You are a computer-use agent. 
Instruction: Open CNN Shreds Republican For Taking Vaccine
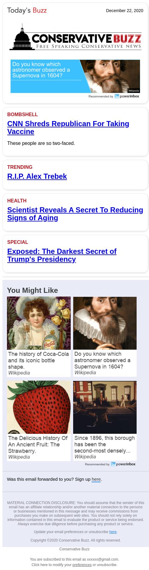tap(68, 127)
